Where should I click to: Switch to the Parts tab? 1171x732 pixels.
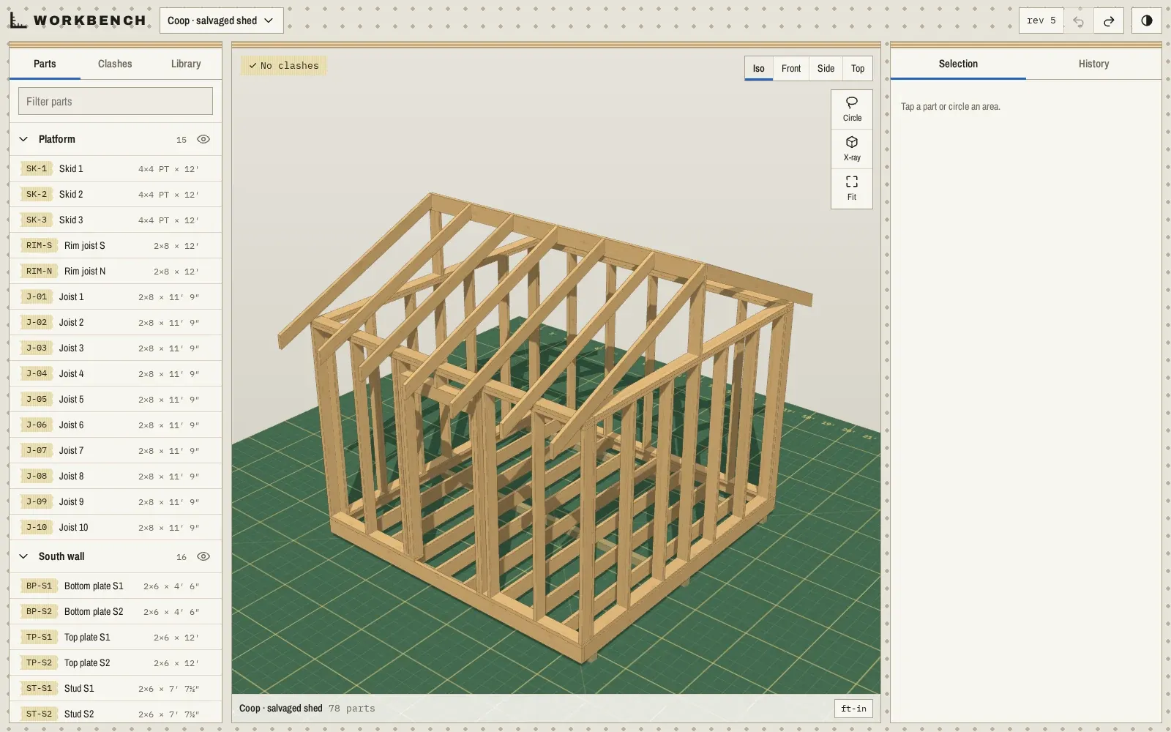[x=45, y=64]
